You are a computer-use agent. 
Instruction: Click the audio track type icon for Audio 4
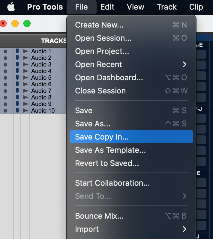pos(25,71)
